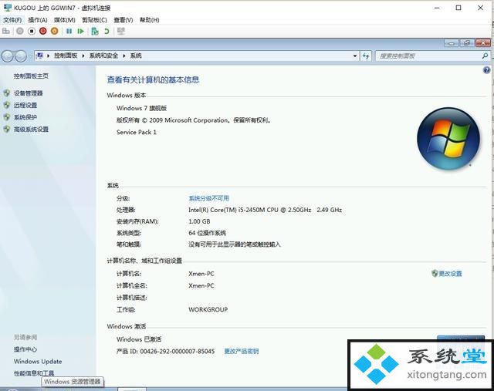Restore the inner Windows 7 system window
Viewport: 494px width, 391px height.
tap(467, 43)
